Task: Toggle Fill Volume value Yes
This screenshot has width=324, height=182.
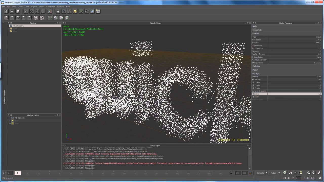Action: point(295,80)
